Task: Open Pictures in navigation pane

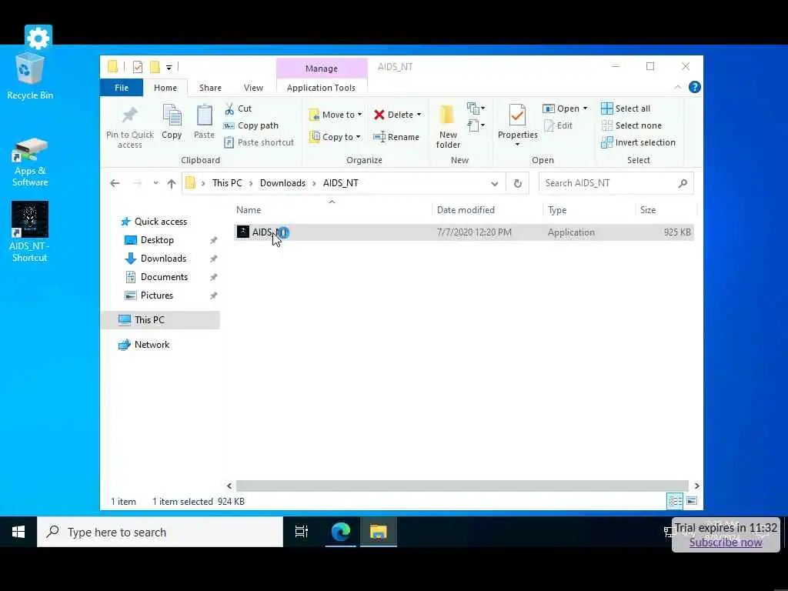Action: [156, 295]
